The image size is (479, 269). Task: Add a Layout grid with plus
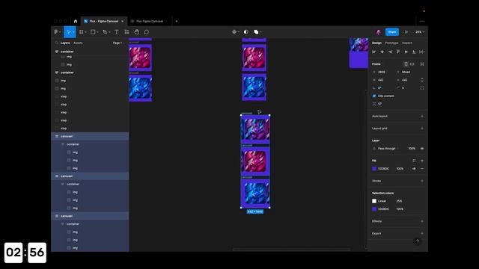(422, 129)
